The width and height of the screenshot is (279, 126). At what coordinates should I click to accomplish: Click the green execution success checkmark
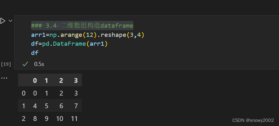click(25, 64)
